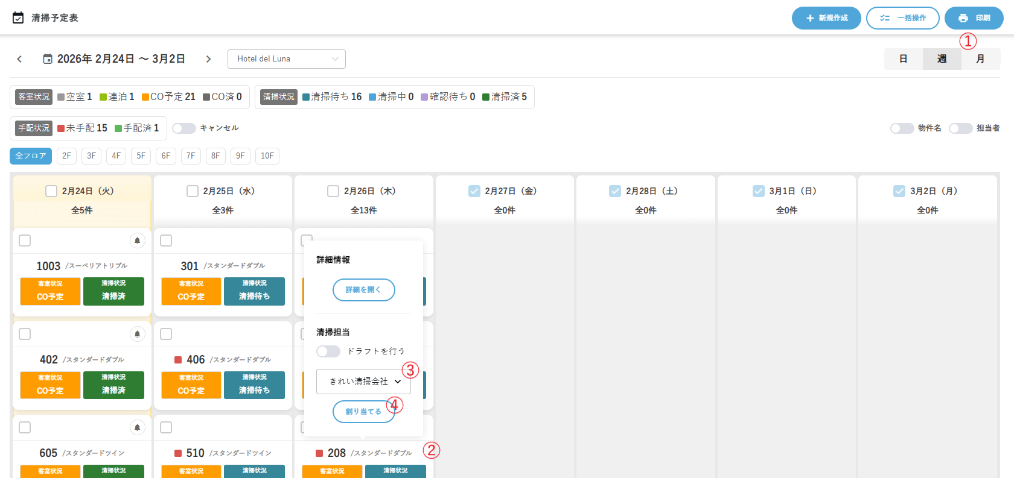Click the bell icon on room 605

pos(137,427)
